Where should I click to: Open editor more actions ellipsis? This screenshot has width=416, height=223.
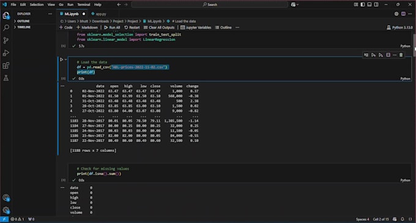410,14
